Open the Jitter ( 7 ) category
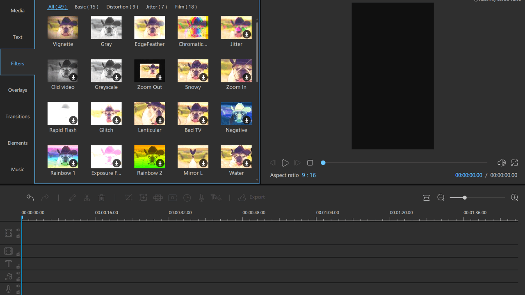 pyautogui.click(x=157, y=7)
